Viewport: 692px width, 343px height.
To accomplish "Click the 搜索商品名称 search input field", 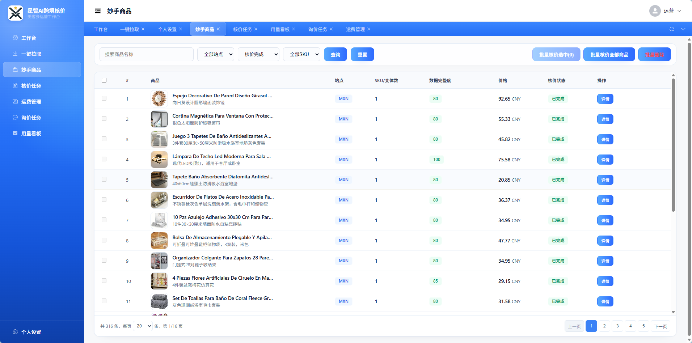I will click(x=147, y=54).
